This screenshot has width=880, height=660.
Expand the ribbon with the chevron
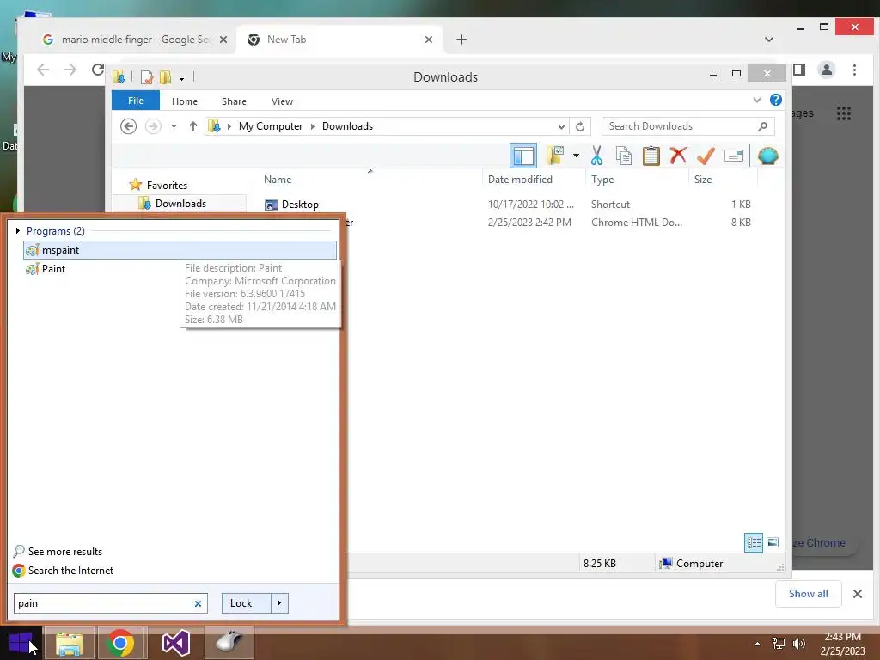pos(756,100)
